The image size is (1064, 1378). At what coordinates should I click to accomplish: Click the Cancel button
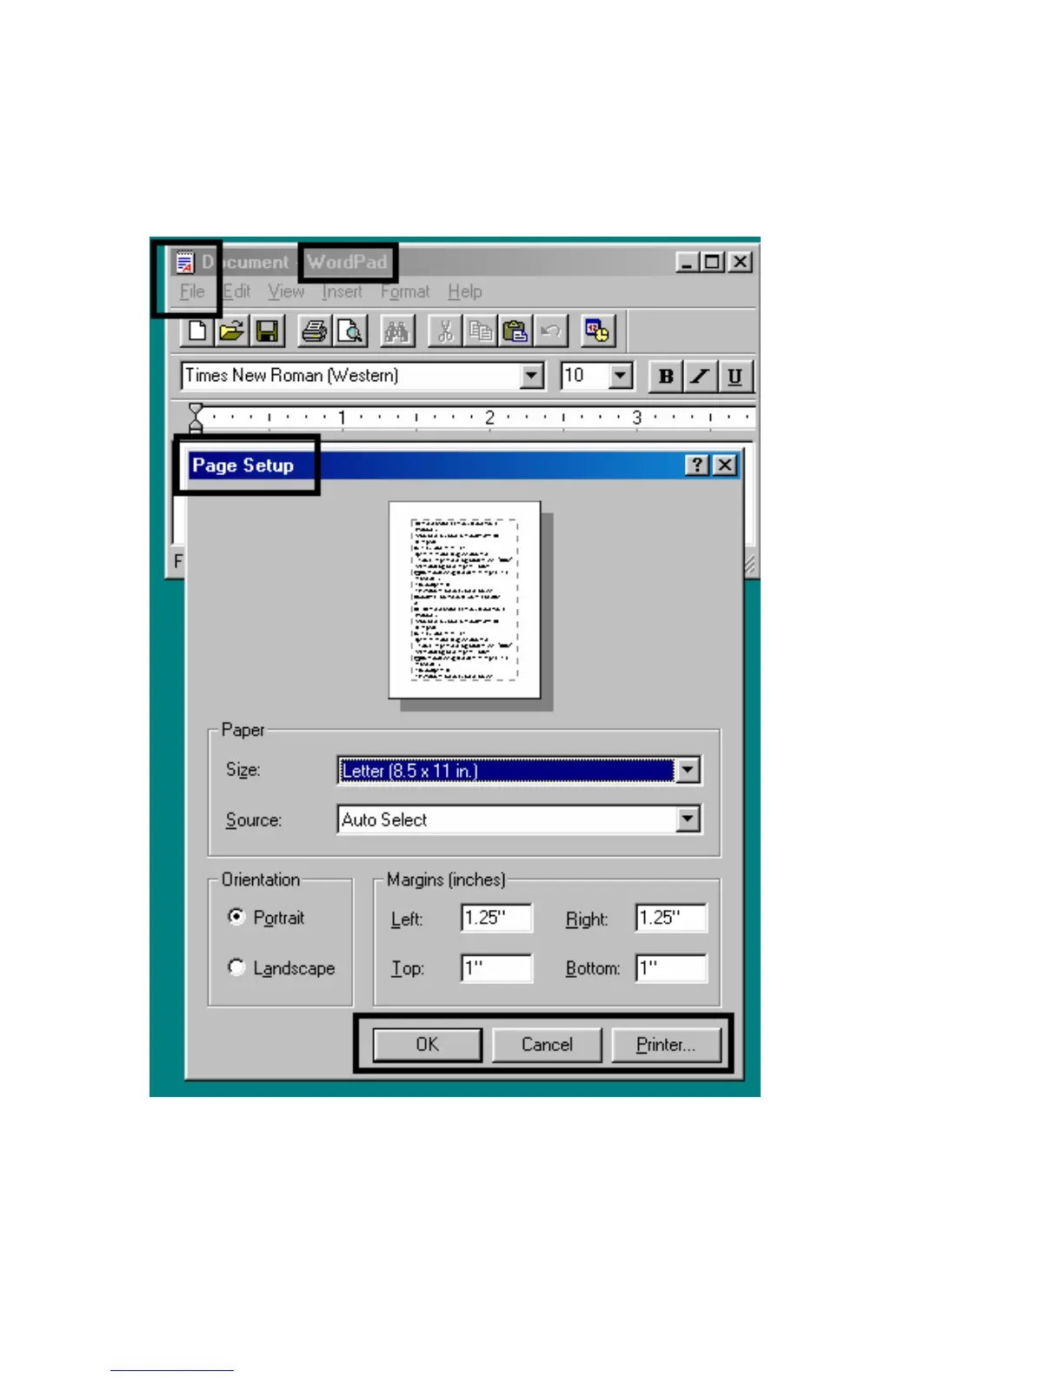[x=547, y=1044]
